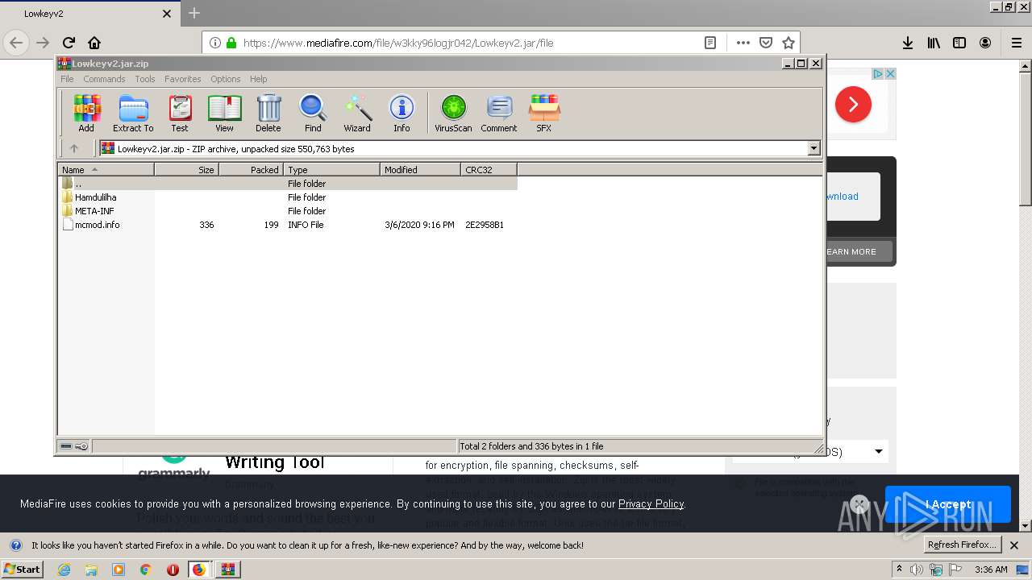This screenshot has height=580, width=1032.
Task: Reload the Firefox page
Action: pos(69,43)
